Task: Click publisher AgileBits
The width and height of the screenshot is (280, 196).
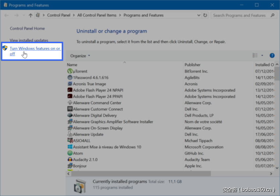Action: (192, 78)
